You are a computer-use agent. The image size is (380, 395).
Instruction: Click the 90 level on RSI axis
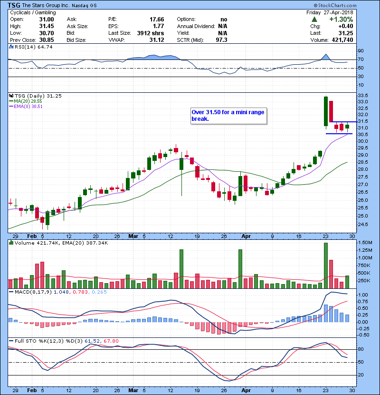pyautogui.click(x=361, y=50)
